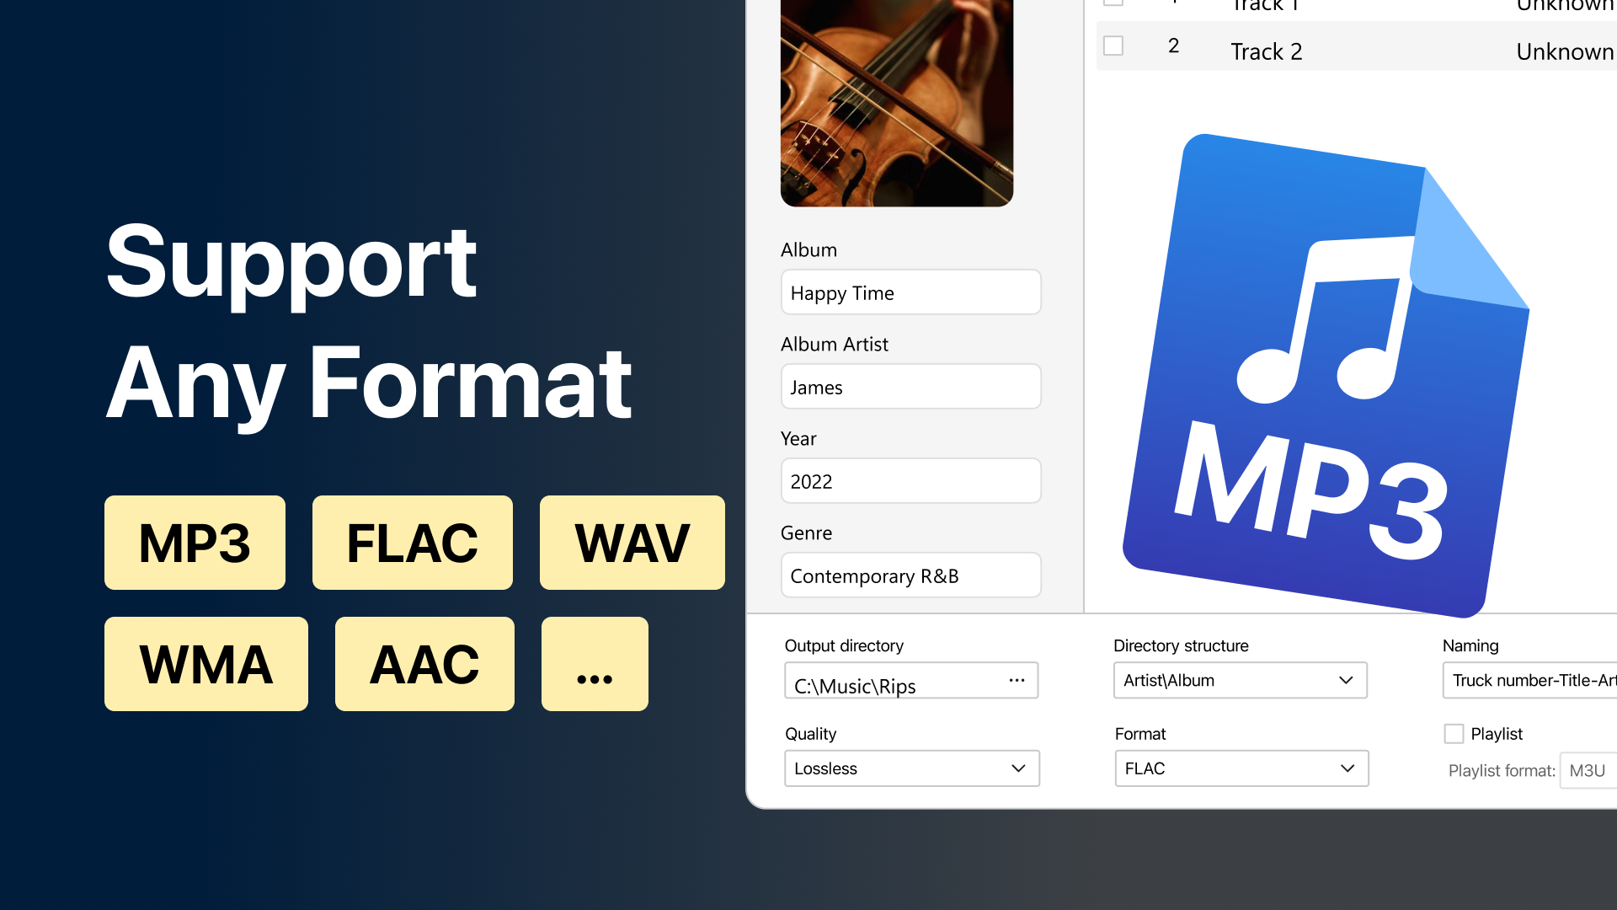Viewport: 1617px width, 910px height.
Task: Open the Directory structure dropdown
Action: [x=1240, y=680]
